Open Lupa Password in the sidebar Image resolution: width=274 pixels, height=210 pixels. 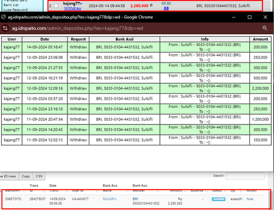(15, 10)
